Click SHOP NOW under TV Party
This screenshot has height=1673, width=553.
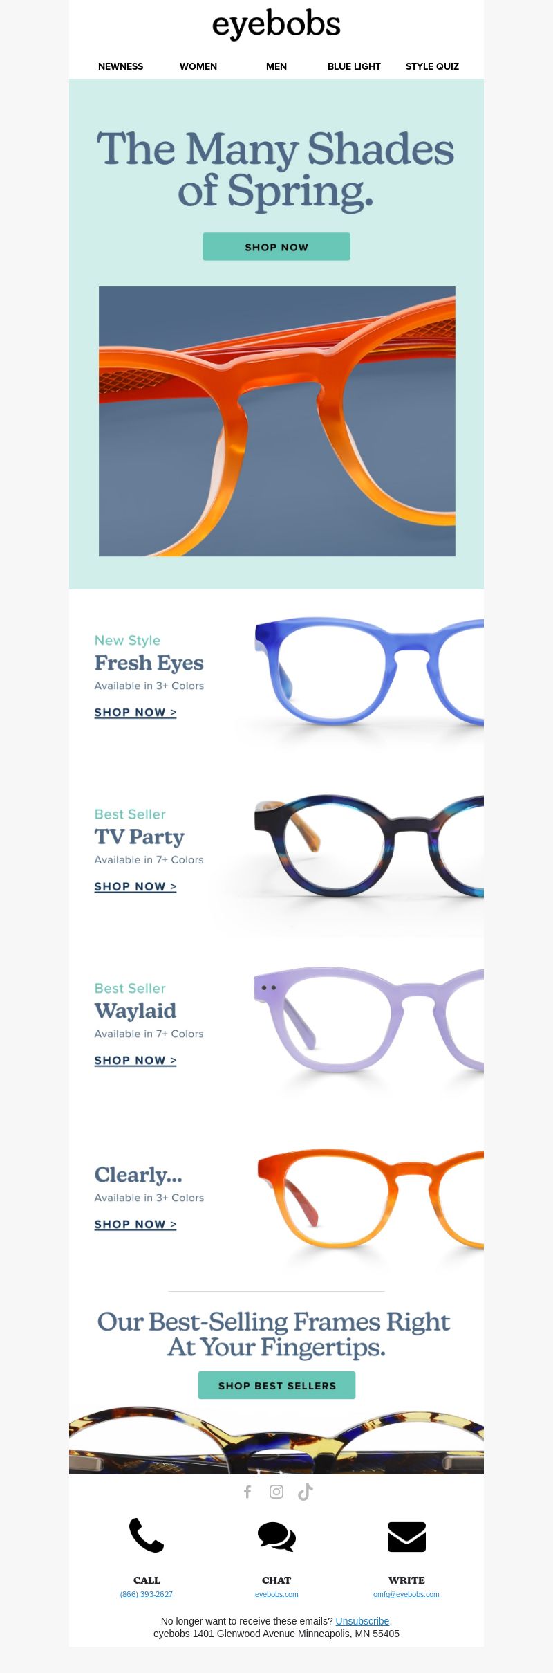click(x=135, y=887)
